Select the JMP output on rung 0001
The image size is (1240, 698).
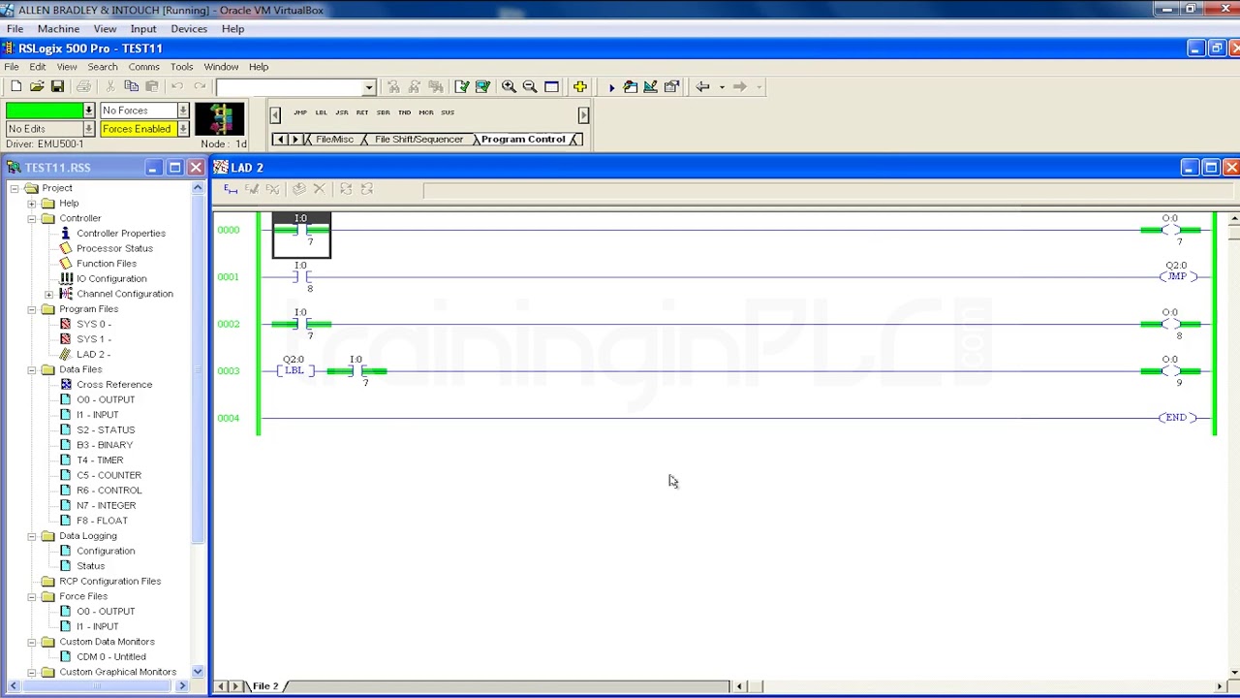pos(1177,276)
